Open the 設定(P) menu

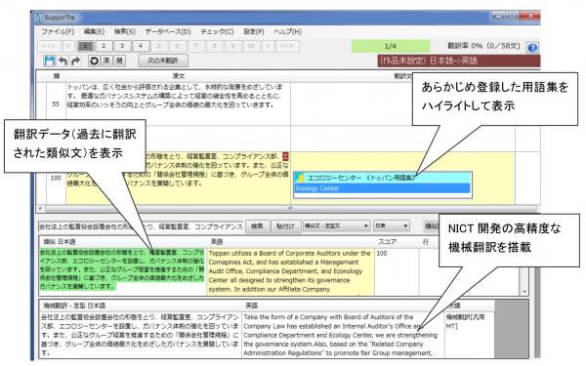click(254, 32)
